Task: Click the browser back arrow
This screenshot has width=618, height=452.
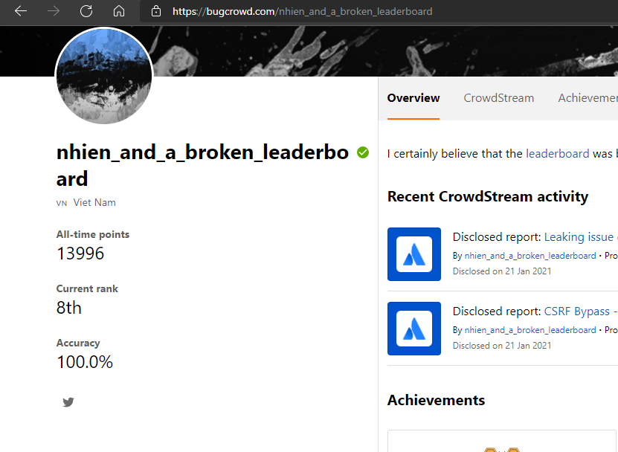Action: pyautogui.click(x=21, y=12)
